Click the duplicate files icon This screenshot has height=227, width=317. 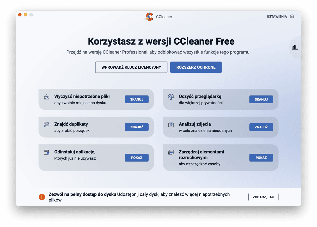pos(46,124)
